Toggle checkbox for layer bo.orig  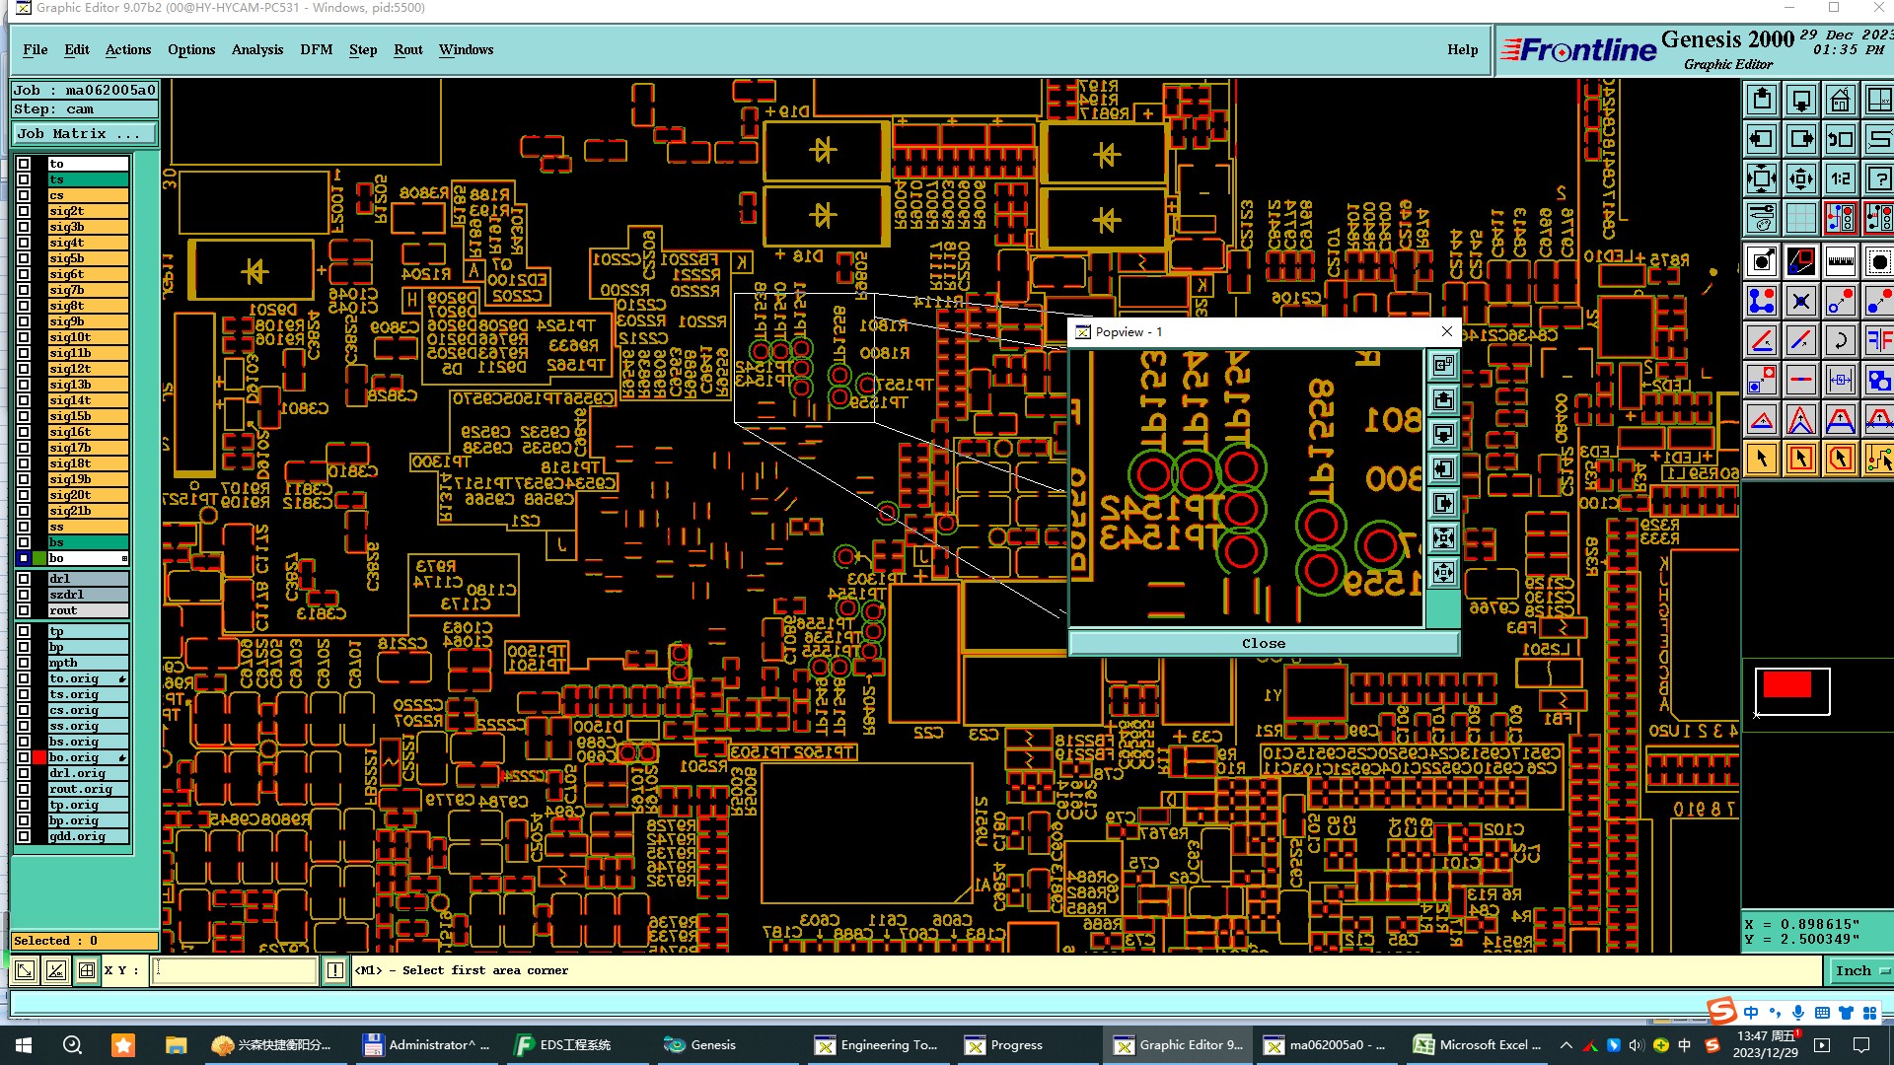[x=24, y=757]
